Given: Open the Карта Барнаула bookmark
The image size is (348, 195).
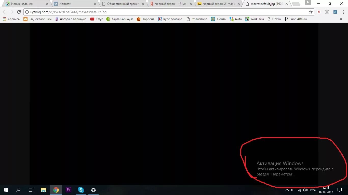Looking at the screenshot, I should pos(120,19).
